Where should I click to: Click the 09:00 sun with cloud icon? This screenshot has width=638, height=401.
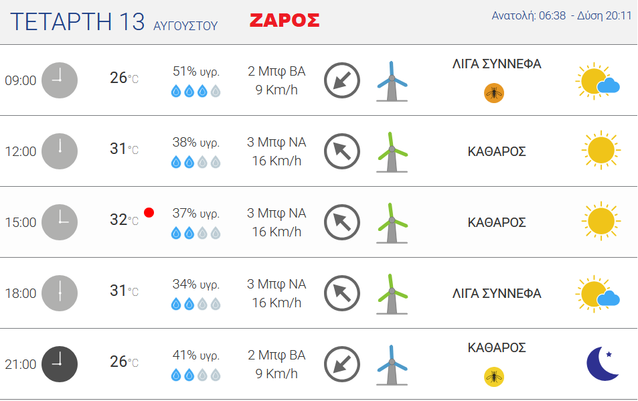(597, 81)
